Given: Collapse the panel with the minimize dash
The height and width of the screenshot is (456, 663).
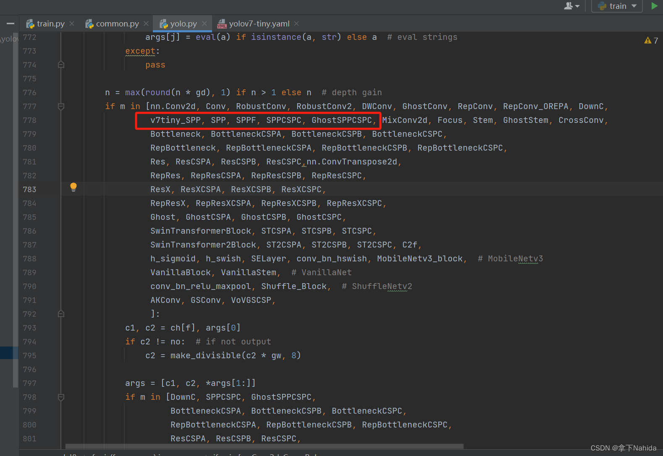Looking at the screenshot, I should tap(10, 23).
